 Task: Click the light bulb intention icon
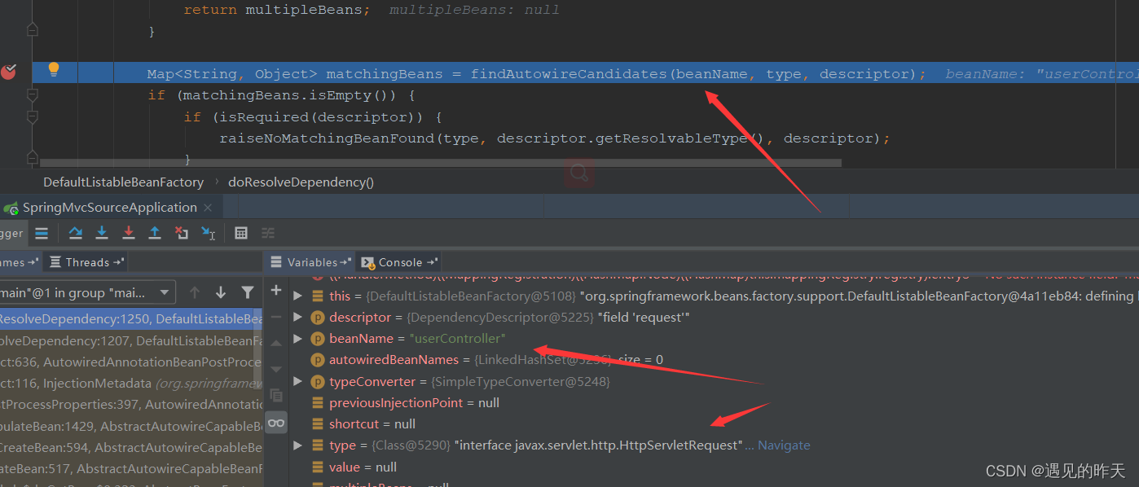(54, 69)
